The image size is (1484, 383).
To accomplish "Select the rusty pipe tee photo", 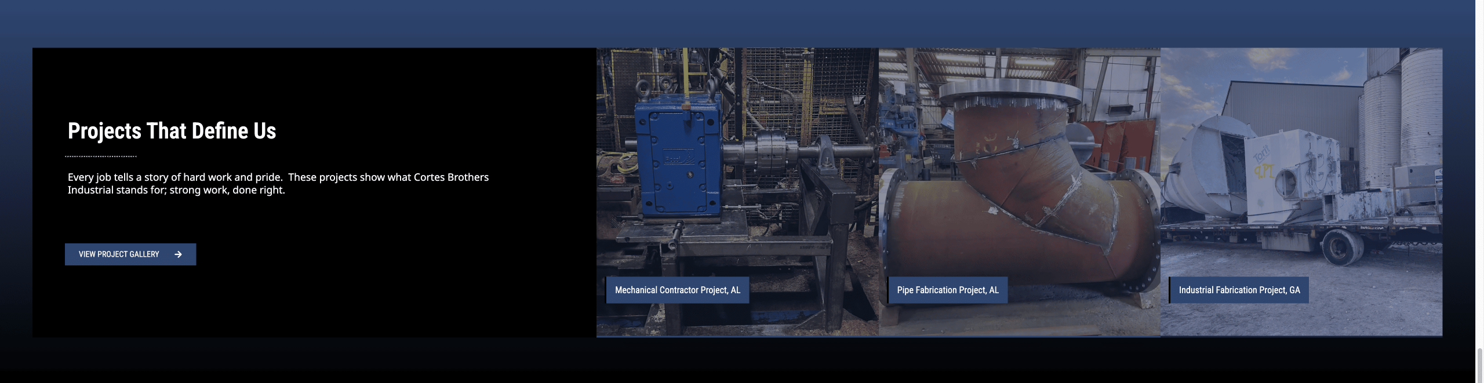I will [1020, 192].
